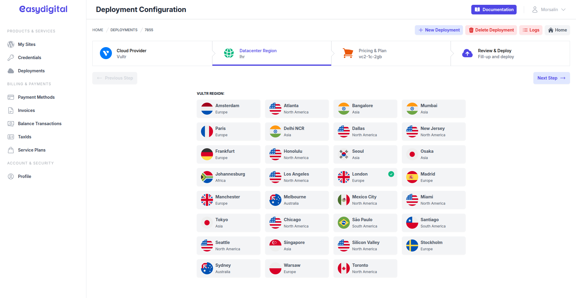Switch to the Cloud Provider step
Screen dimensions: 576x298
[152, 53]
